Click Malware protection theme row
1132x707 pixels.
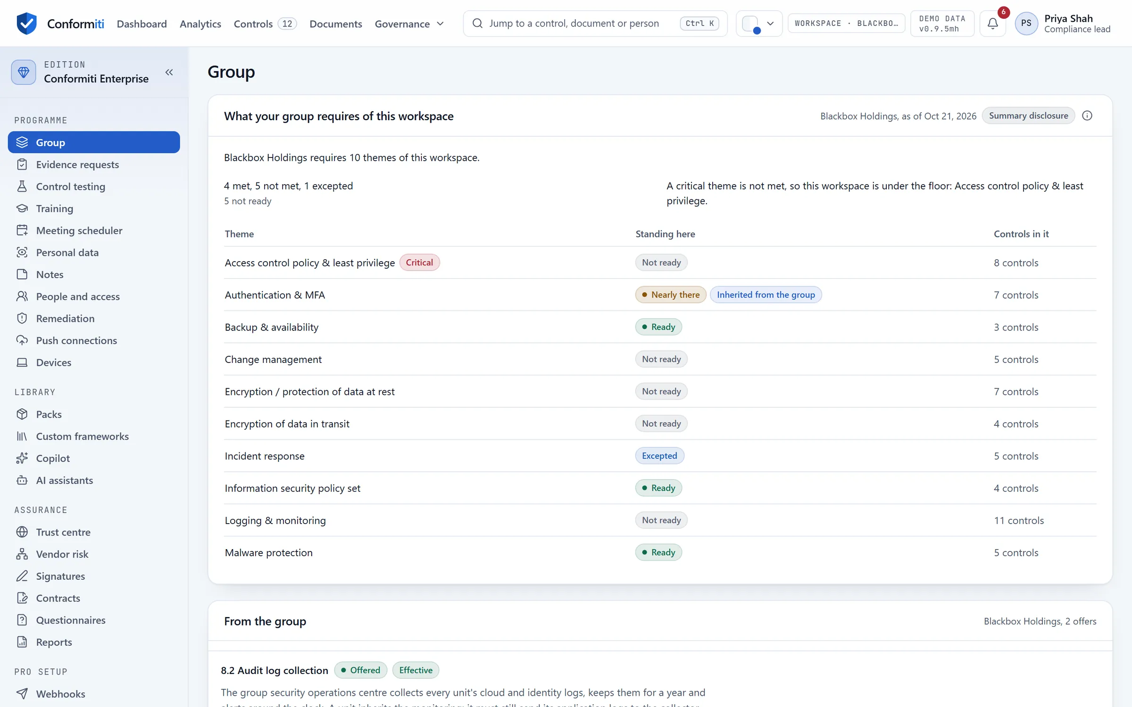pyautogui.click(x=660, y=552)
